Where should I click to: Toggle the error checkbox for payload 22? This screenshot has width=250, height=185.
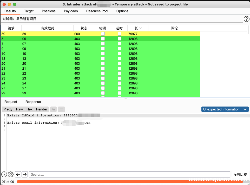(103, 73)
